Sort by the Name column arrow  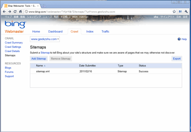point(45,66)
